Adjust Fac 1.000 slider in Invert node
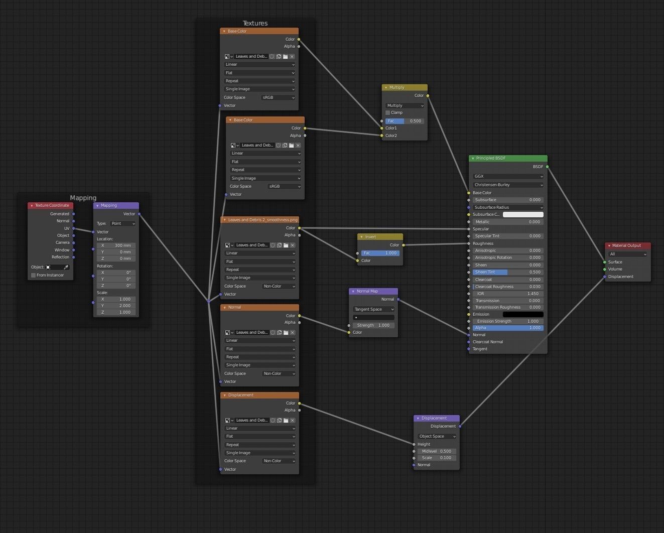 380,253
